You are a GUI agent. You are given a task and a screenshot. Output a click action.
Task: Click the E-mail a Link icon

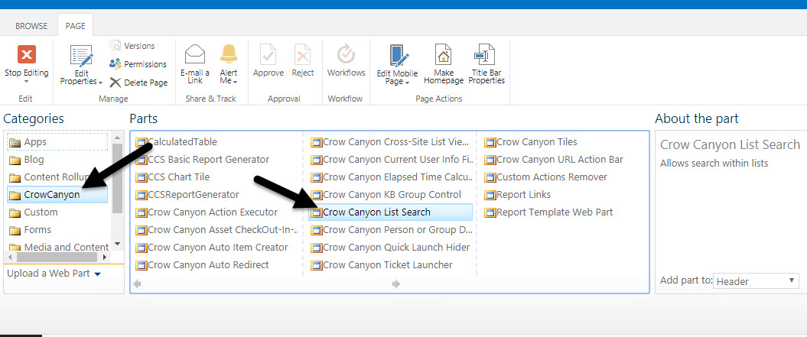coord(195,55)
